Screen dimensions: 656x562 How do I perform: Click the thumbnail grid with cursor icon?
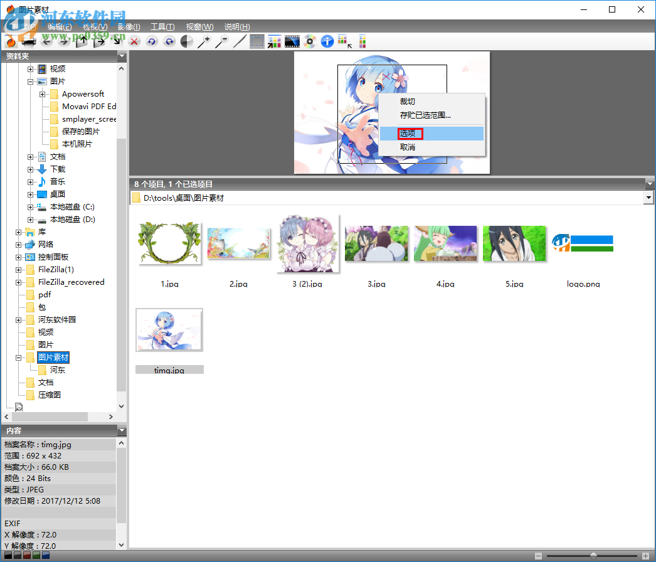pos(345,41)
